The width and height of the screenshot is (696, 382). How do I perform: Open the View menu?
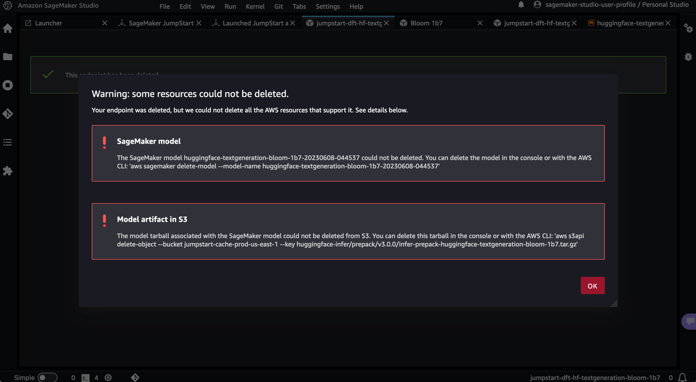(x=208, y=6)
